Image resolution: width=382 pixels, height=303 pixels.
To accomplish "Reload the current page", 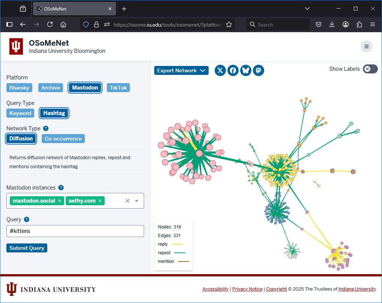I will click(50, 24).
